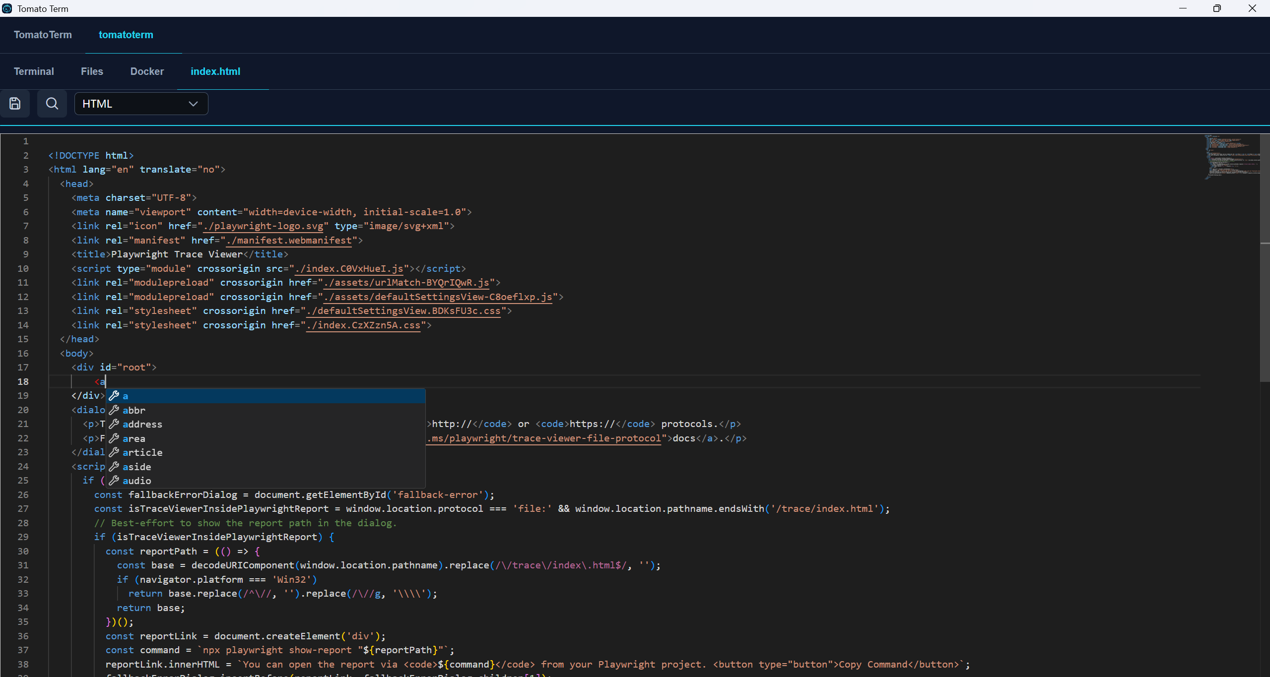Click the viewport meta tag line

coord(271,212)
